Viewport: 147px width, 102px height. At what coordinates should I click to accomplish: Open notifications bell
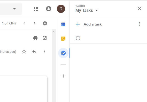coord(49,9)
